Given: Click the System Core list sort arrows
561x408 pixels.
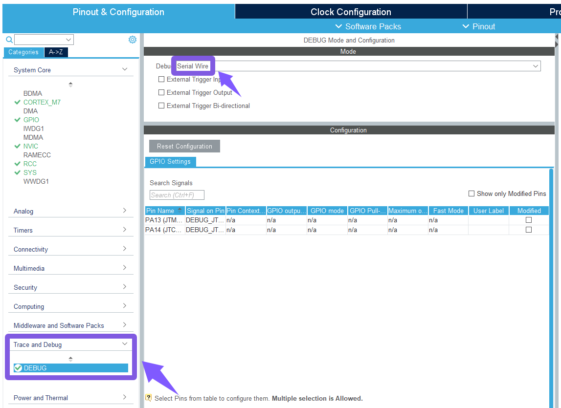Looking at the screenshot, I should tap(70, 85).
